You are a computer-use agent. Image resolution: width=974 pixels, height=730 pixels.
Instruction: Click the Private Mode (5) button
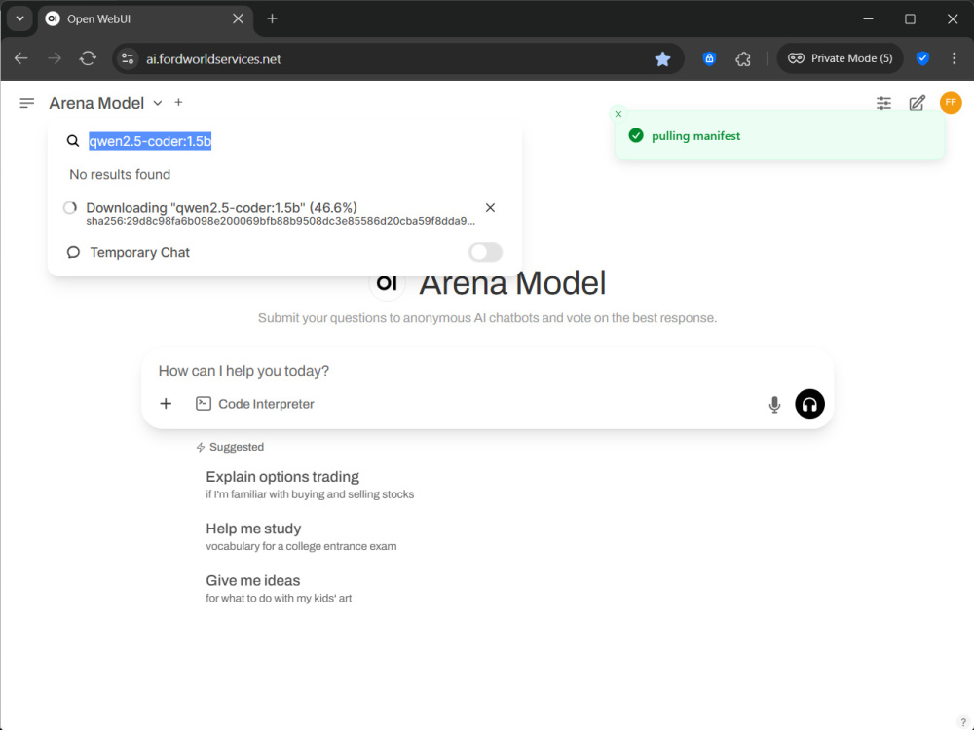[x=840, y=58]
